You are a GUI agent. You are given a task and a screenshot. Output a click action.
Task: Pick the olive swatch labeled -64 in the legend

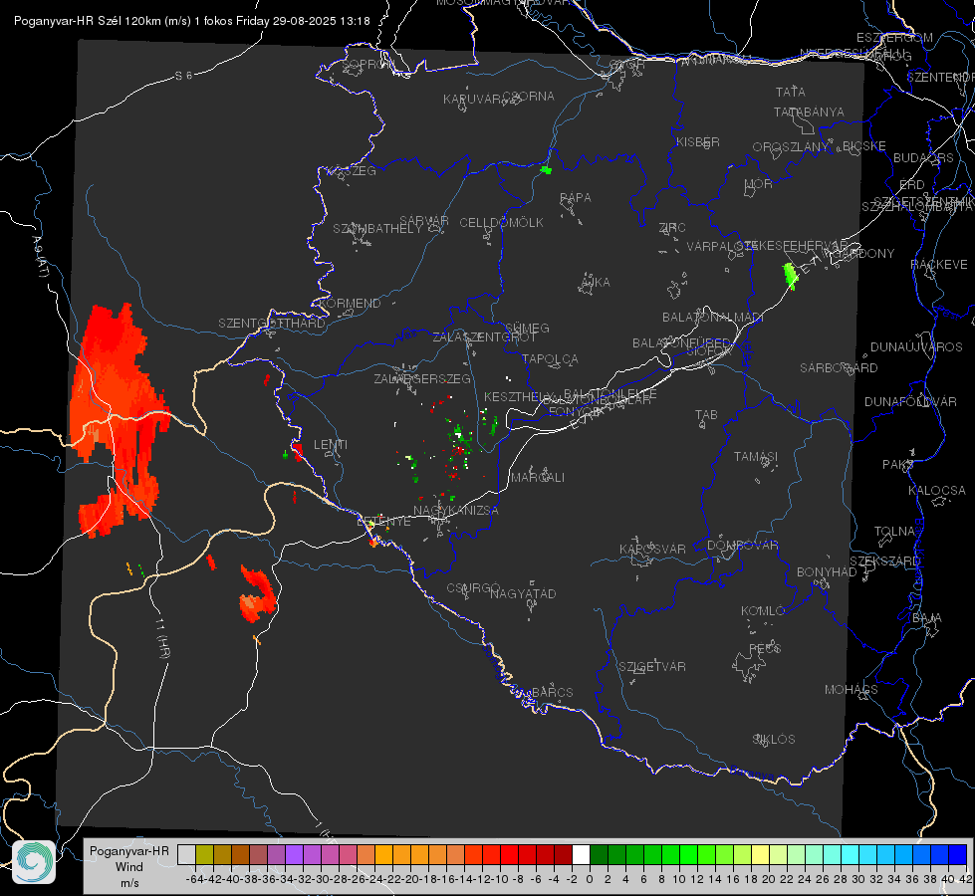pos(204,855)
